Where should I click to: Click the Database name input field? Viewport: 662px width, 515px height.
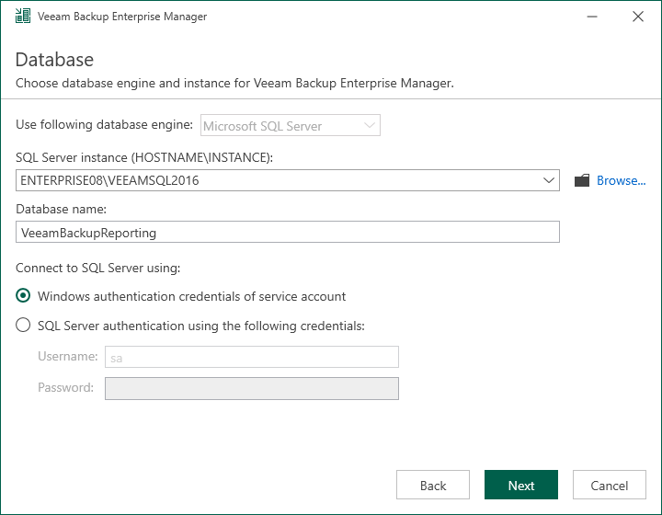287,233
